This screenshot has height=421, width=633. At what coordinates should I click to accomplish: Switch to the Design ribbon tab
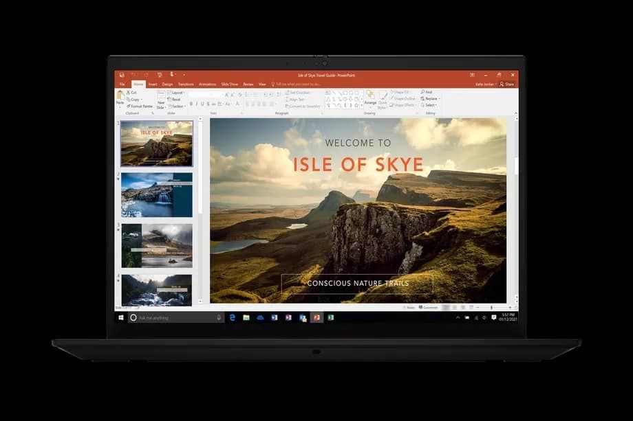[x=167, y=84]
